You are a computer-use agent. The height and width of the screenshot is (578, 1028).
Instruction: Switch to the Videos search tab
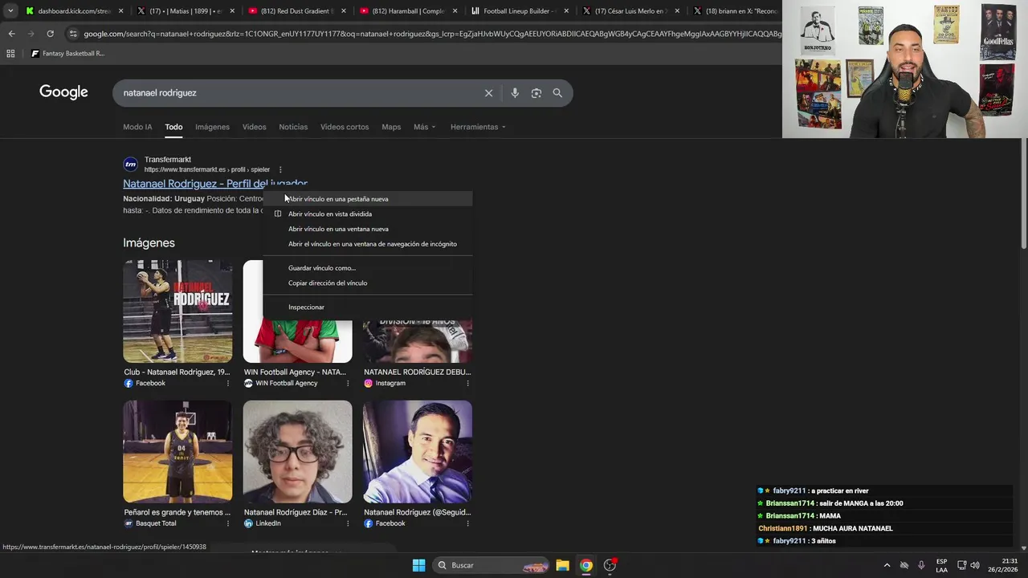coord(254,127)
